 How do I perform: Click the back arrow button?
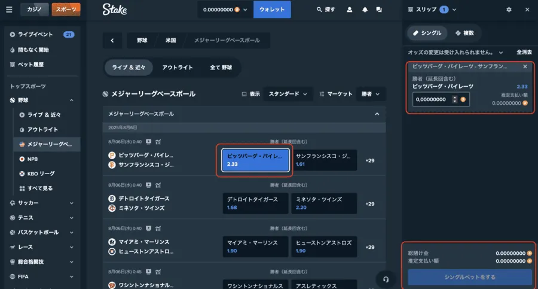112,41
